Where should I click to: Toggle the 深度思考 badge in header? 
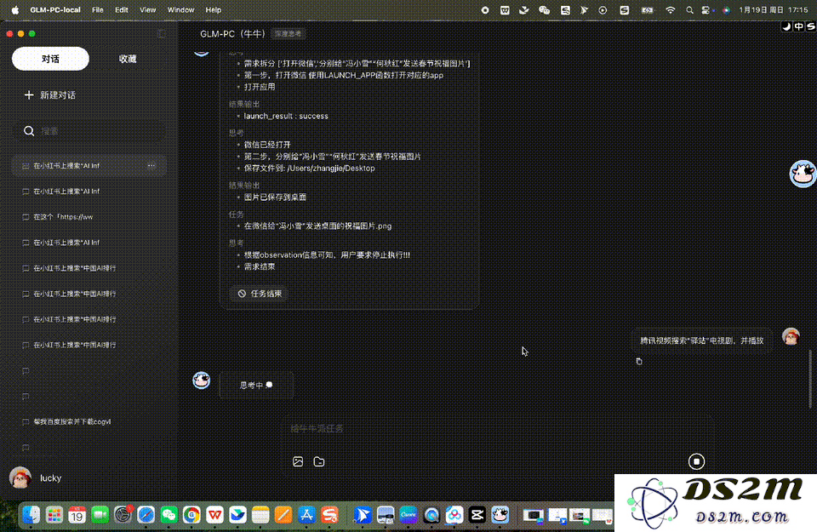[289, 34]
